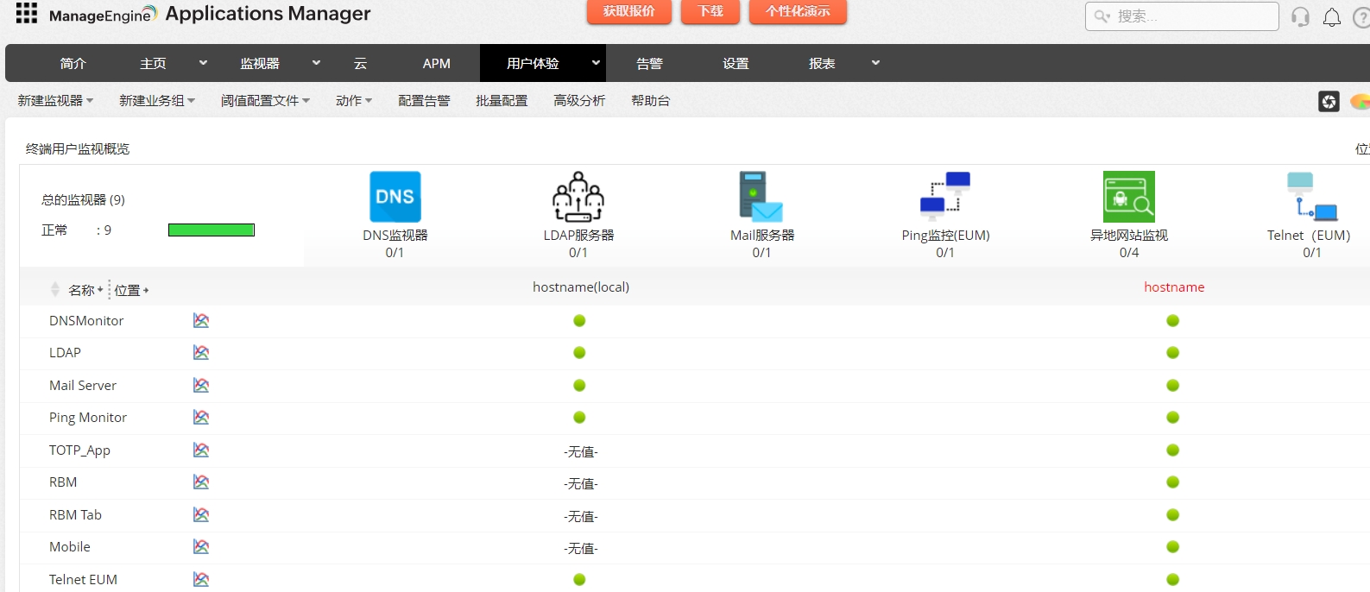The width and height of the screenshot is (1370, 592).
Task: Click the 个性化演示 button
Action: tap(798, 11)
